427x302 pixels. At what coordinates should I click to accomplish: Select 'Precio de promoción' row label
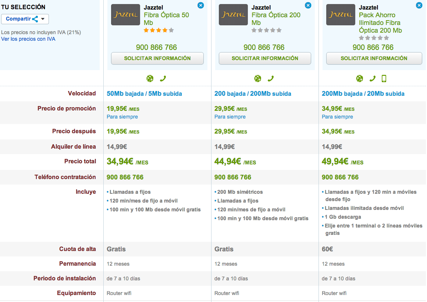[67, 109]
